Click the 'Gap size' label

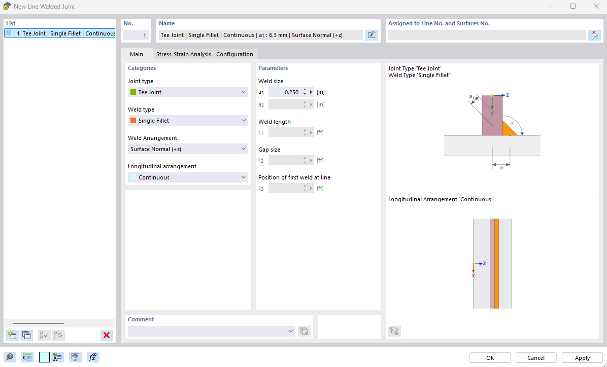269,150
